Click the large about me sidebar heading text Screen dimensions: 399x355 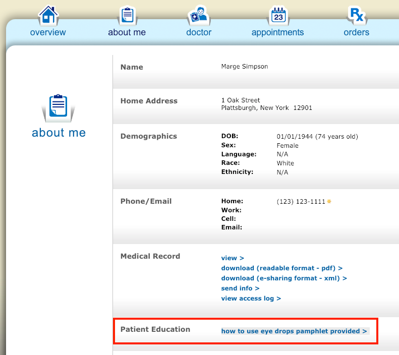[x=59, y=133]
